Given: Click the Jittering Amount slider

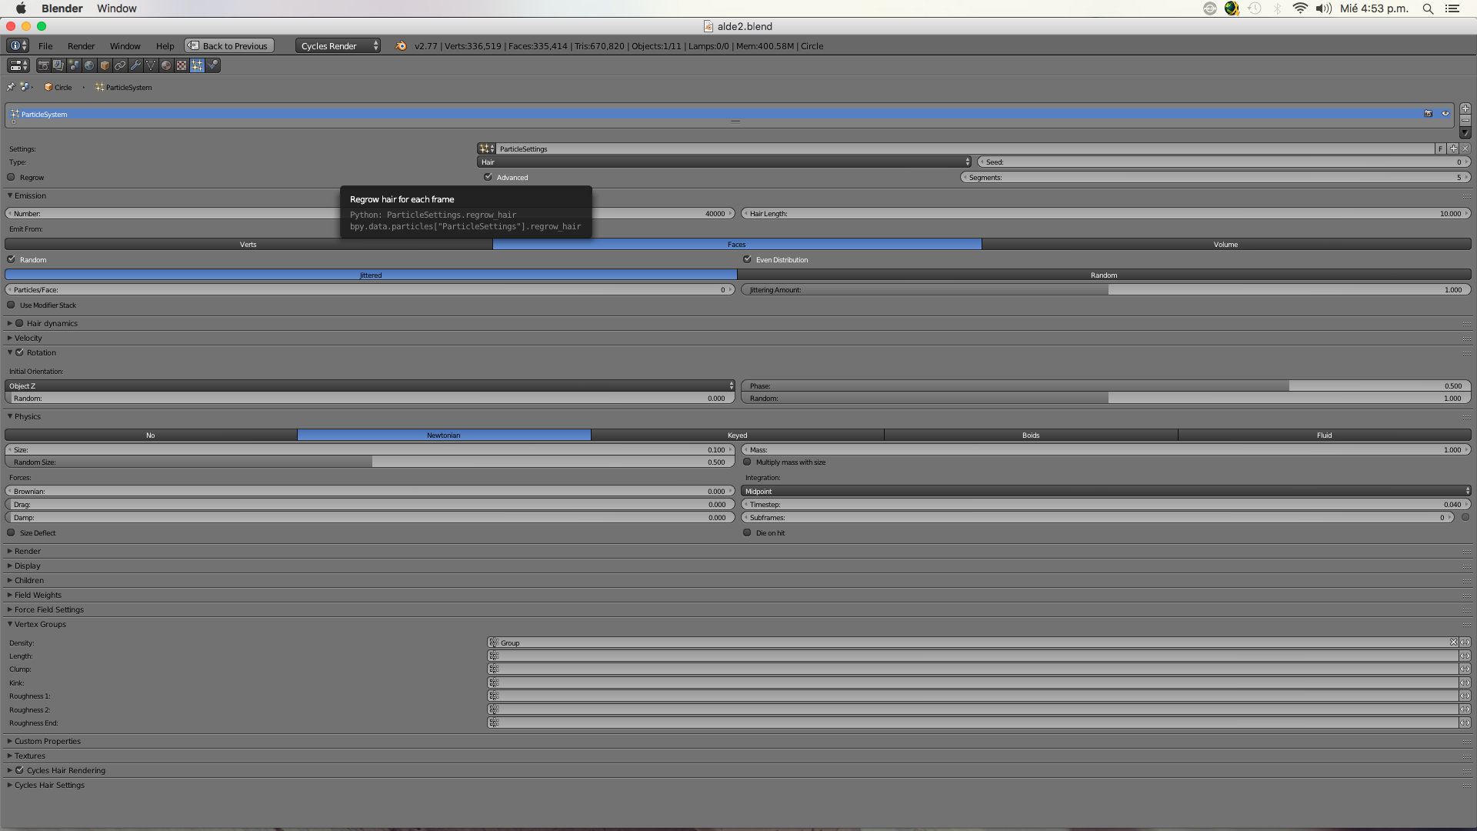Looking at the screenshot, I should [1105, 290].
